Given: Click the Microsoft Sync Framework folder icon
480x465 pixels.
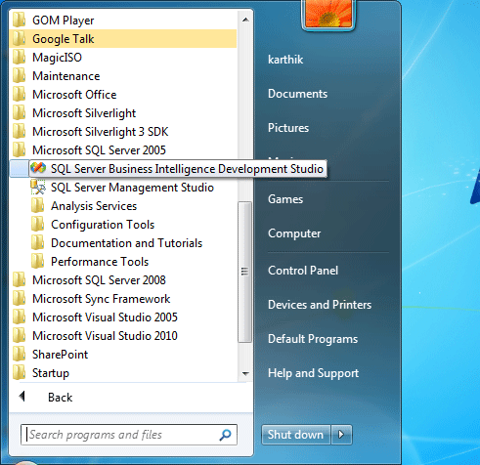Looking at the screenshot, I should [x=19, y=299].
